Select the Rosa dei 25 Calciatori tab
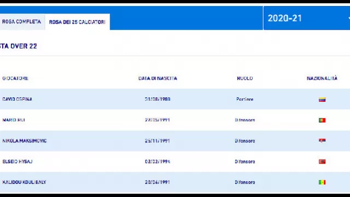The height and width of the screenshot is (197, 350). click(x=77, y=22)
